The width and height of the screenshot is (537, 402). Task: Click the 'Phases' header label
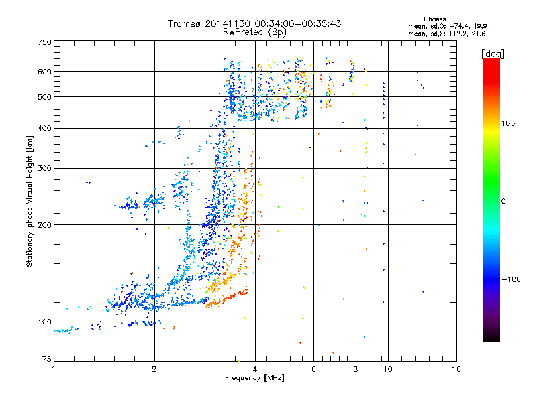point(434,19)
